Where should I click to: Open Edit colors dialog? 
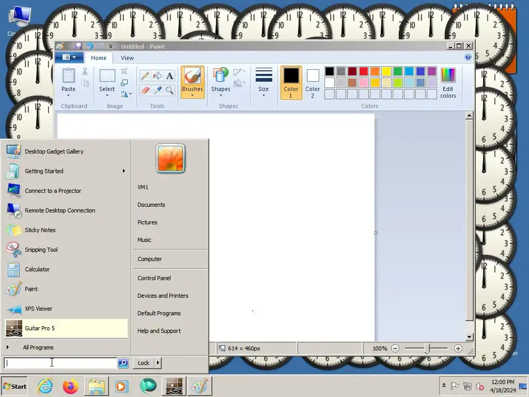pos(448,83)
